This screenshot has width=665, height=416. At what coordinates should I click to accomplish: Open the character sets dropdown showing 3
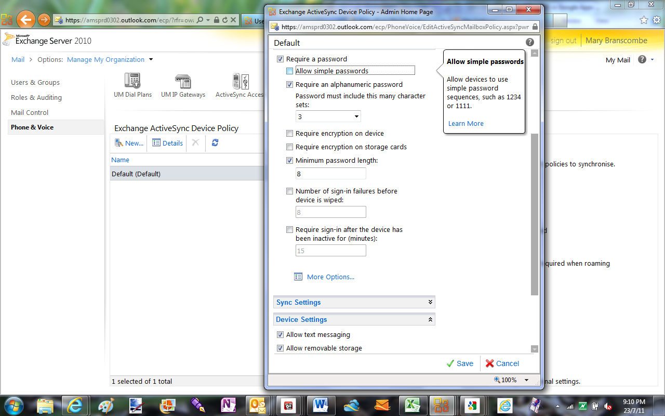(328, 116)
